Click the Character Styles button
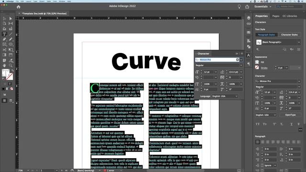Image resolution: width=306 pixels, height=172 pixels. [289, 35]
